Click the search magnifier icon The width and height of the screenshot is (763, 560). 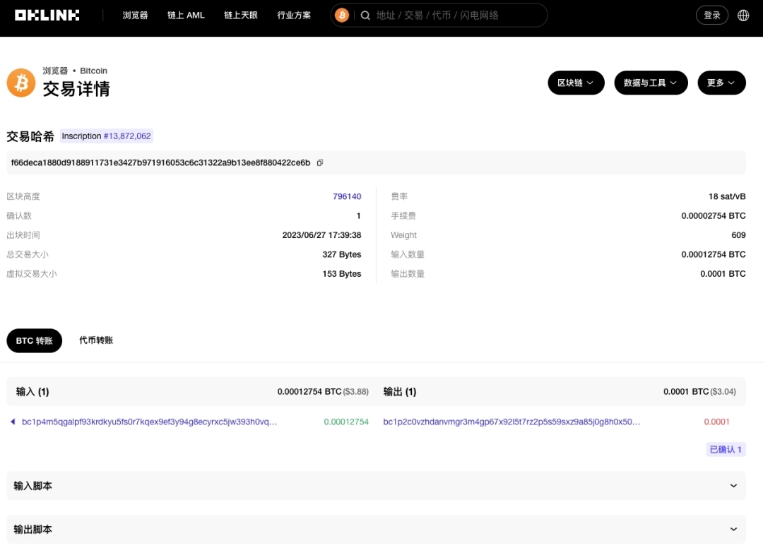click(365, 15)
